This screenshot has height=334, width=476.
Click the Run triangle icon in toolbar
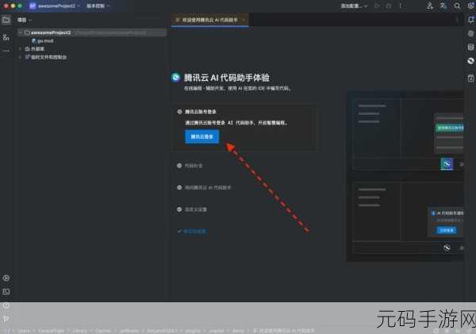tap(377, 6)
